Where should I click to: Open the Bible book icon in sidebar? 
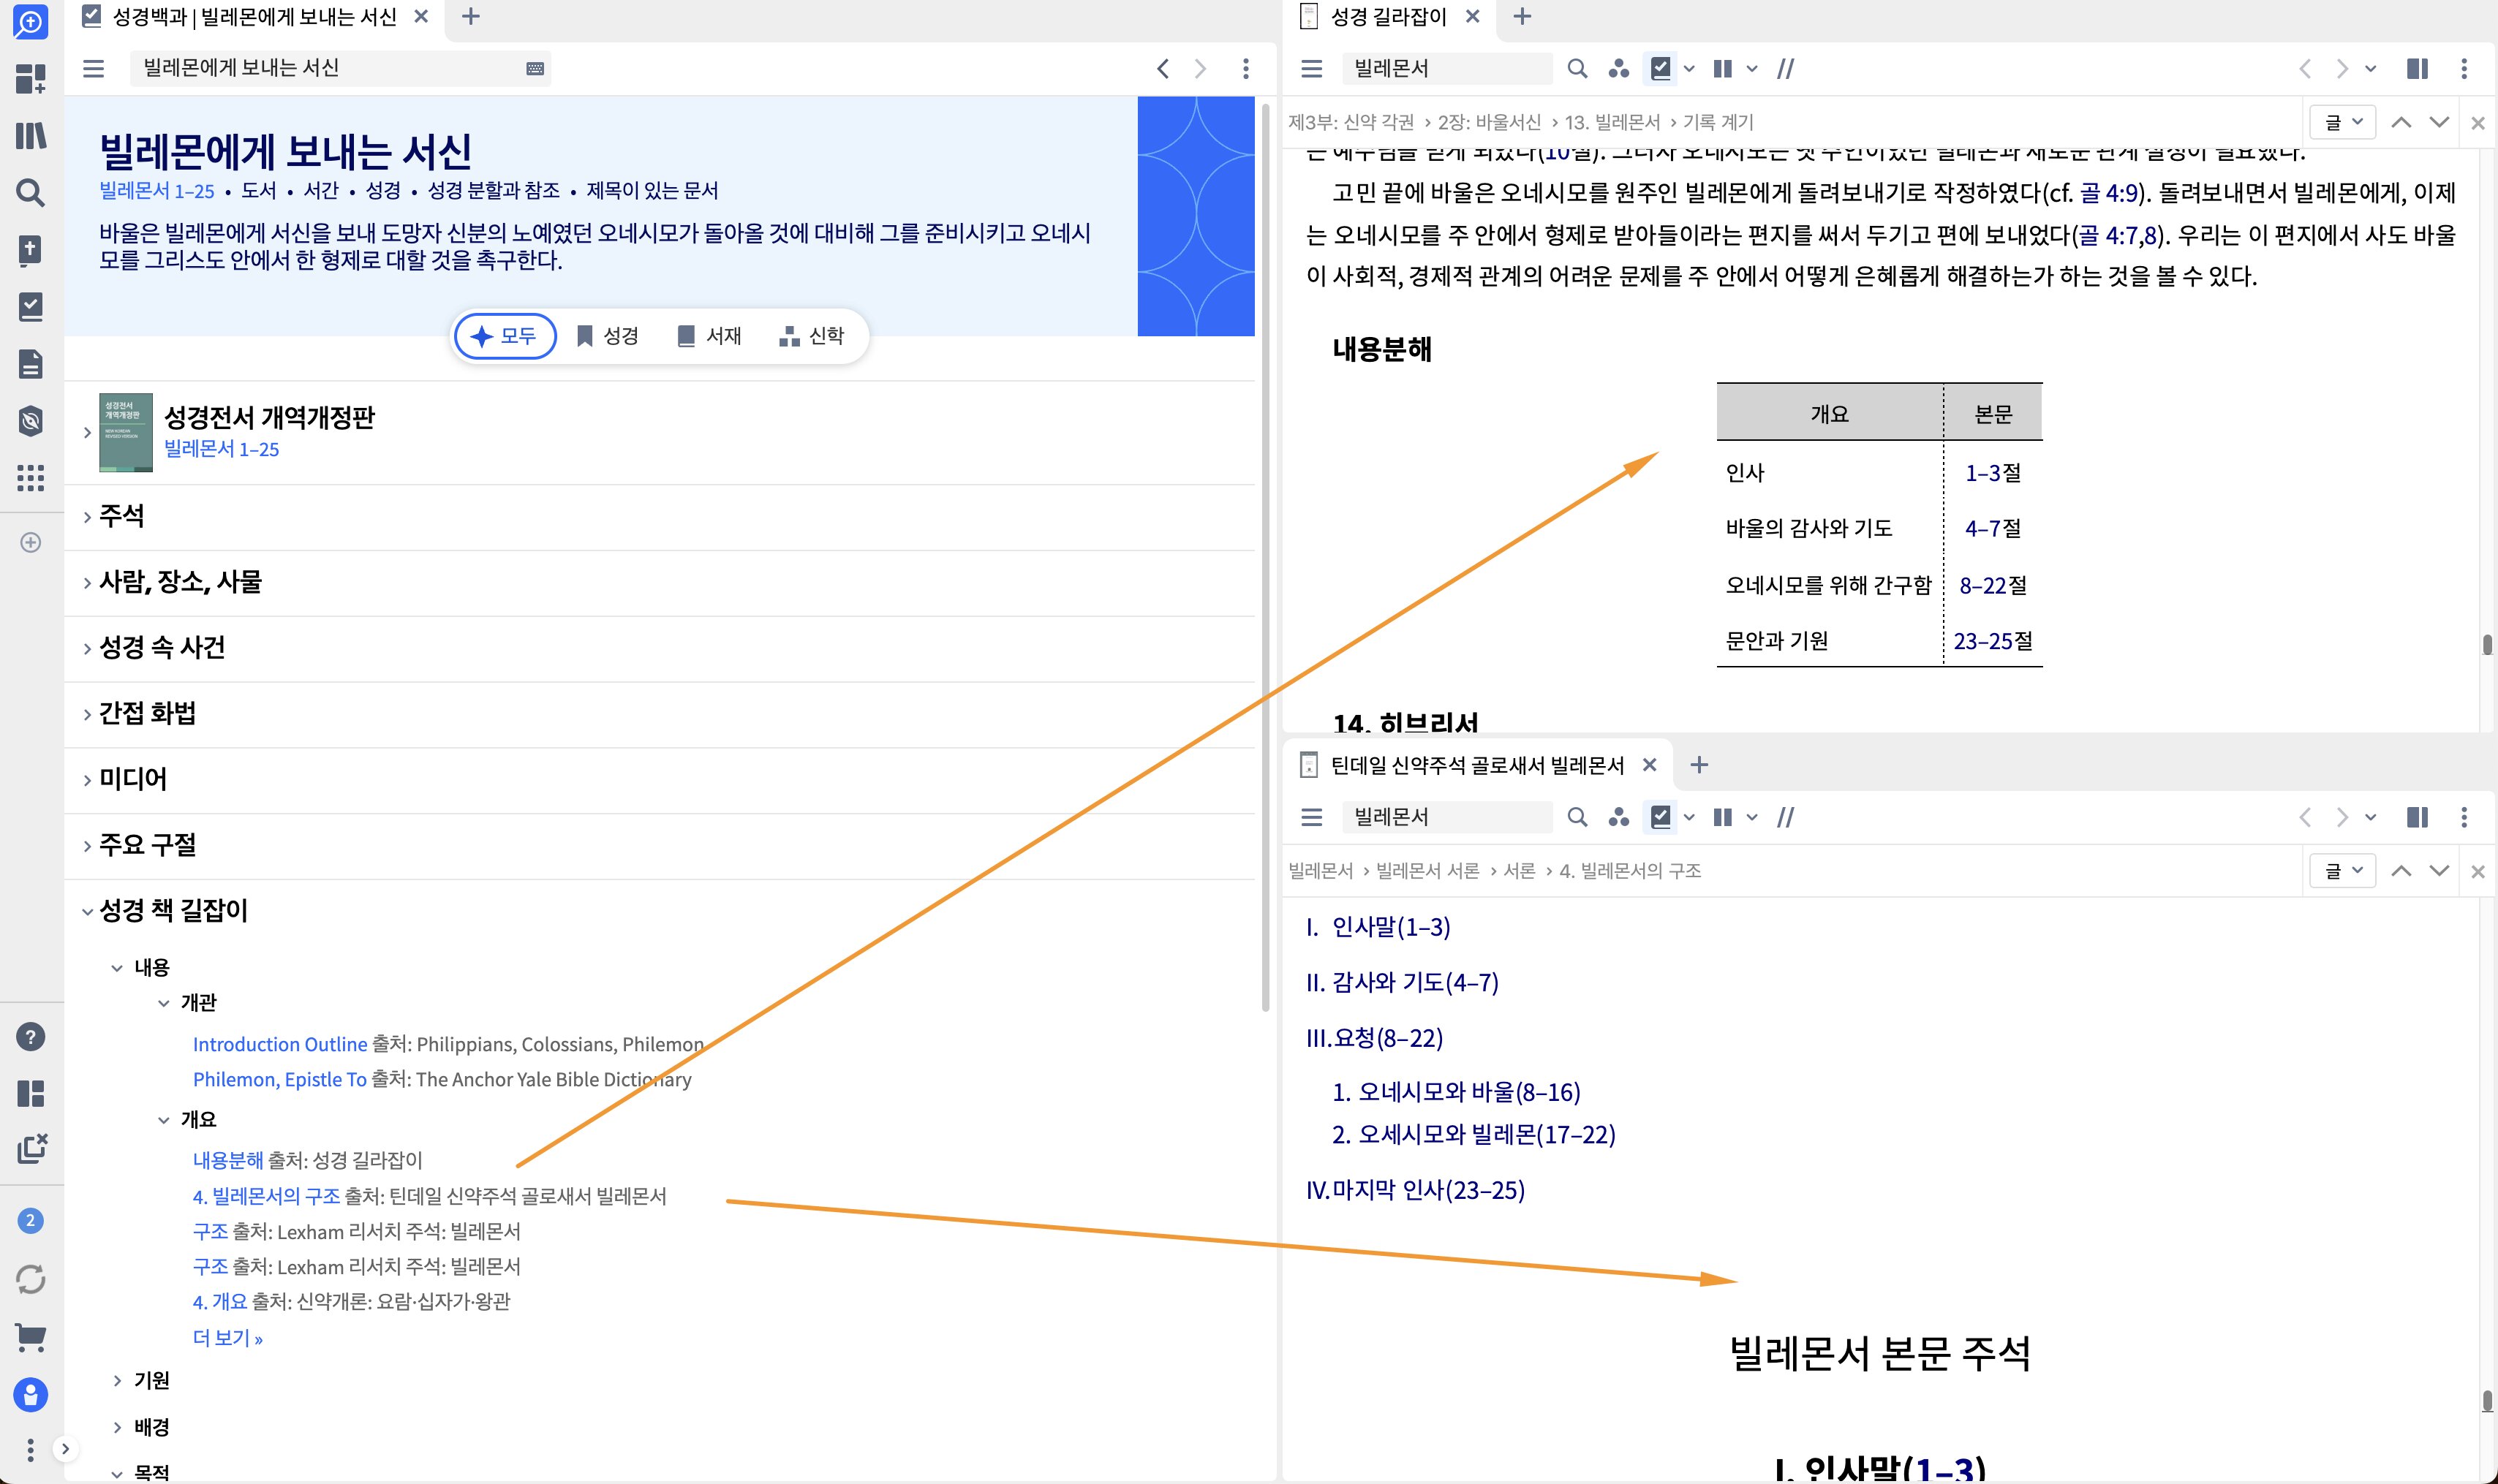point(30,250)
